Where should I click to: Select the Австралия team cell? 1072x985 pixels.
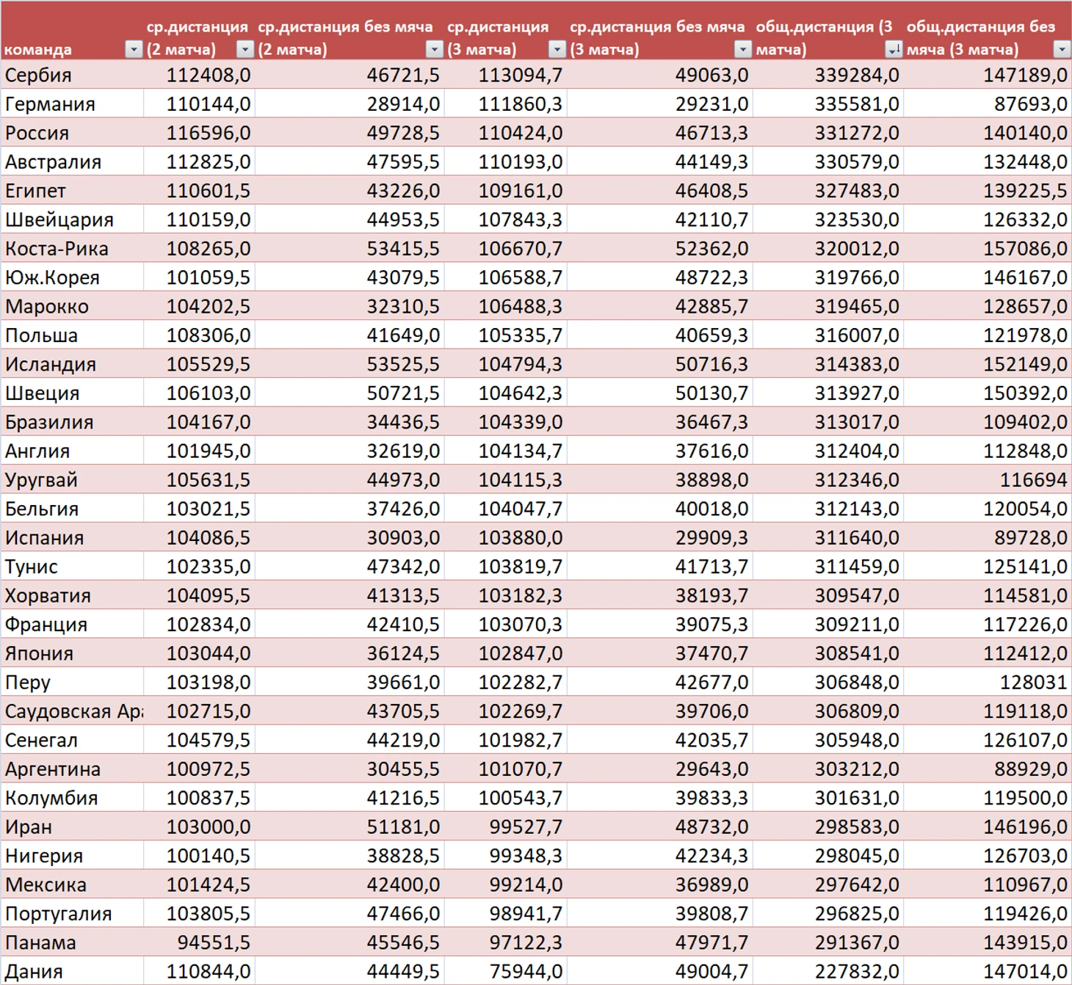pyautogui.click(x=72, y=161)
